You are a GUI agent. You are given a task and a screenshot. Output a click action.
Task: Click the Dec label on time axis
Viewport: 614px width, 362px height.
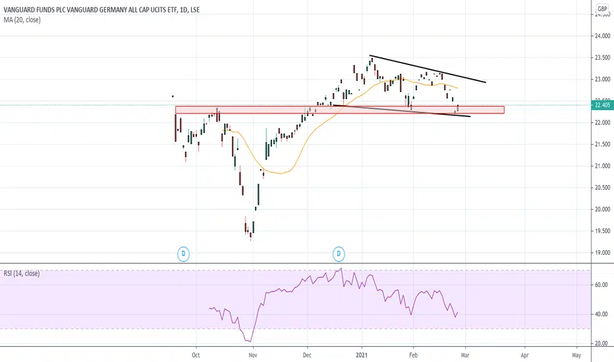point(307,355)
